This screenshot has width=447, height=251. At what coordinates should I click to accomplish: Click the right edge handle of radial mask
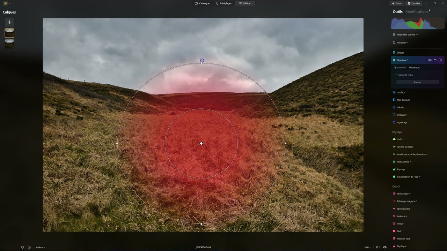point(285,143)
